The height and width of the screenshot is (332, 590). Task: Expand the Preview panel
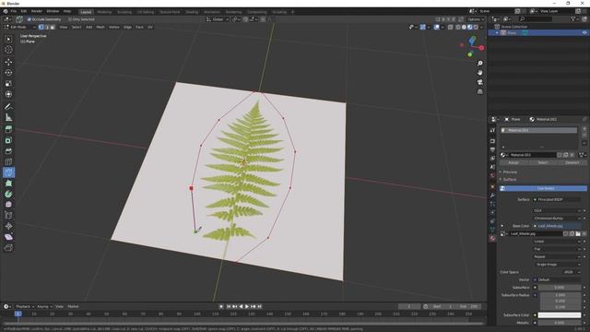(x=510, y=172)
